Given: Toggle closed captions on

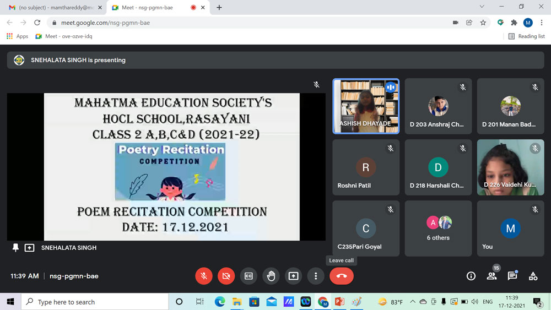Looking at the screenshot, I should point(249,276).
